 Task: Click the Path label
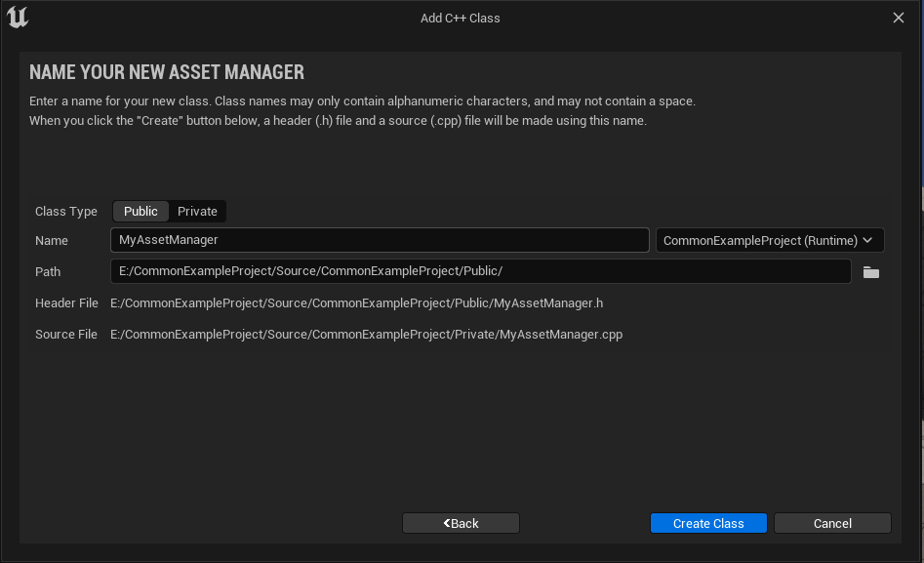48,272
